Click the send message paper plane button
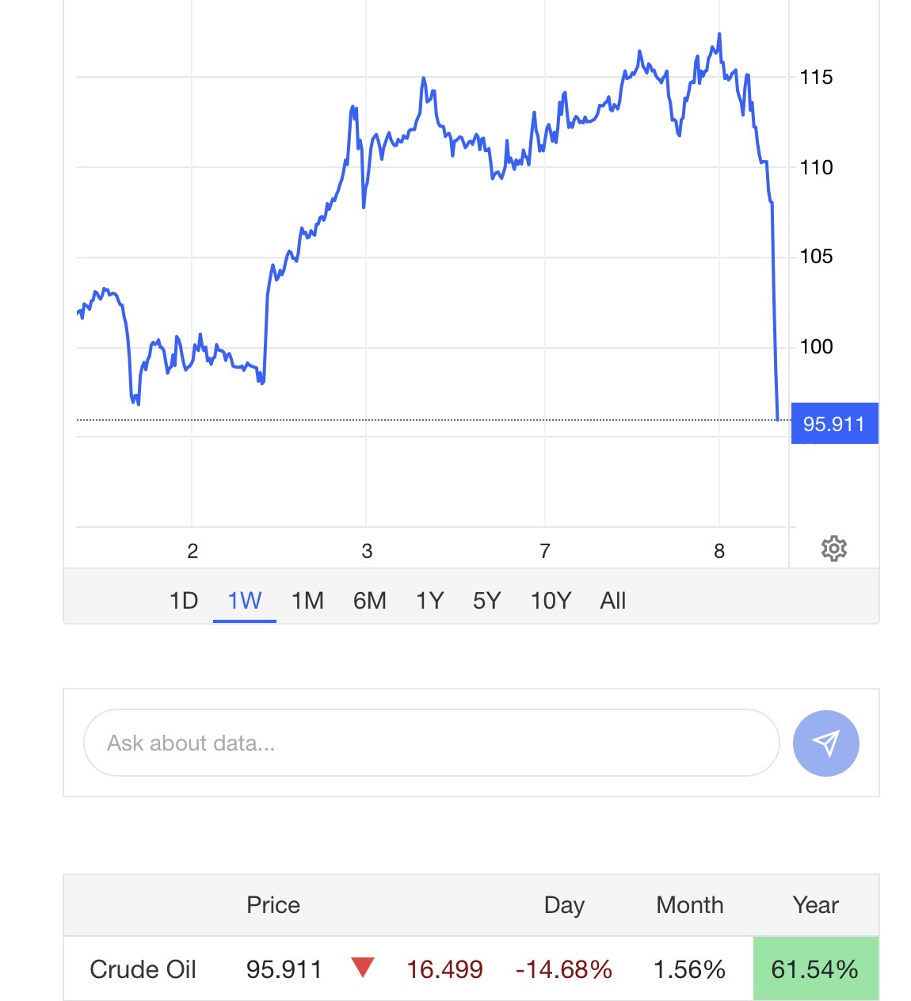Viewport: 911px width, 1001px height. coord(825,743)
